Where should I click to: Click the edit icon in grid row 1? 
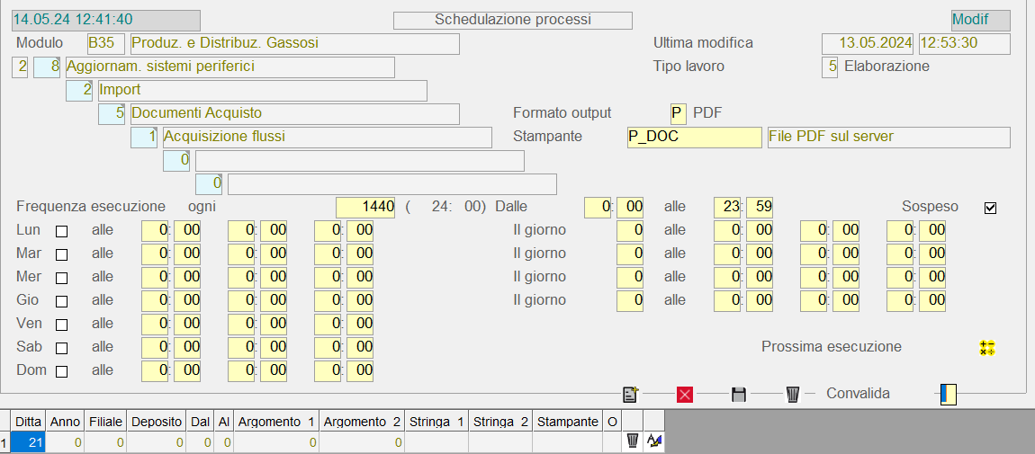pos(654,441)
